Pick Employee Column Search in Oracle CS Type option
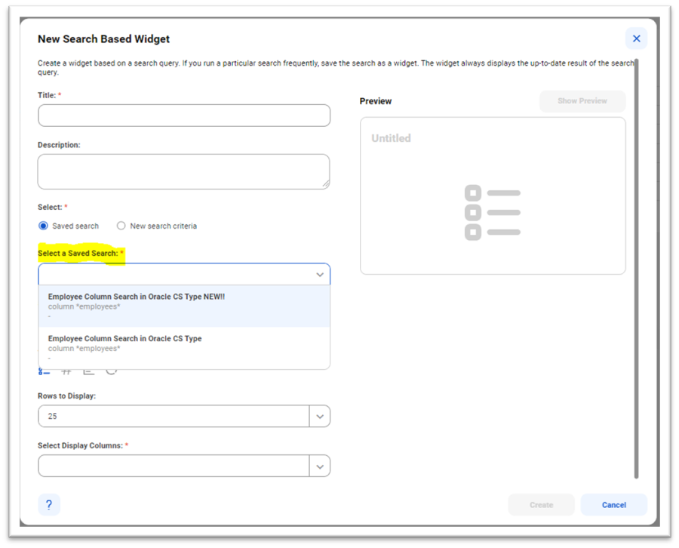 click(184, 348)
